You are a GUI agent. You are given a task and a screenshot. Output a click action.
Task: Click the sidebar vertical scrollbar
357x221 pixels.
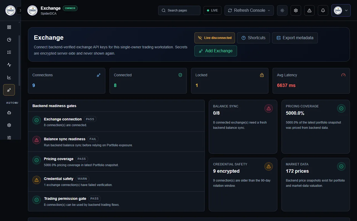[x=19, y=60]
